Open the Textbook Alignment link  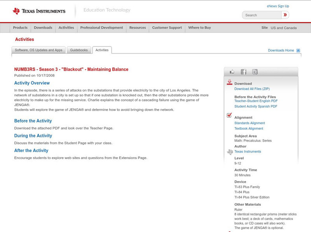[248, 128]
